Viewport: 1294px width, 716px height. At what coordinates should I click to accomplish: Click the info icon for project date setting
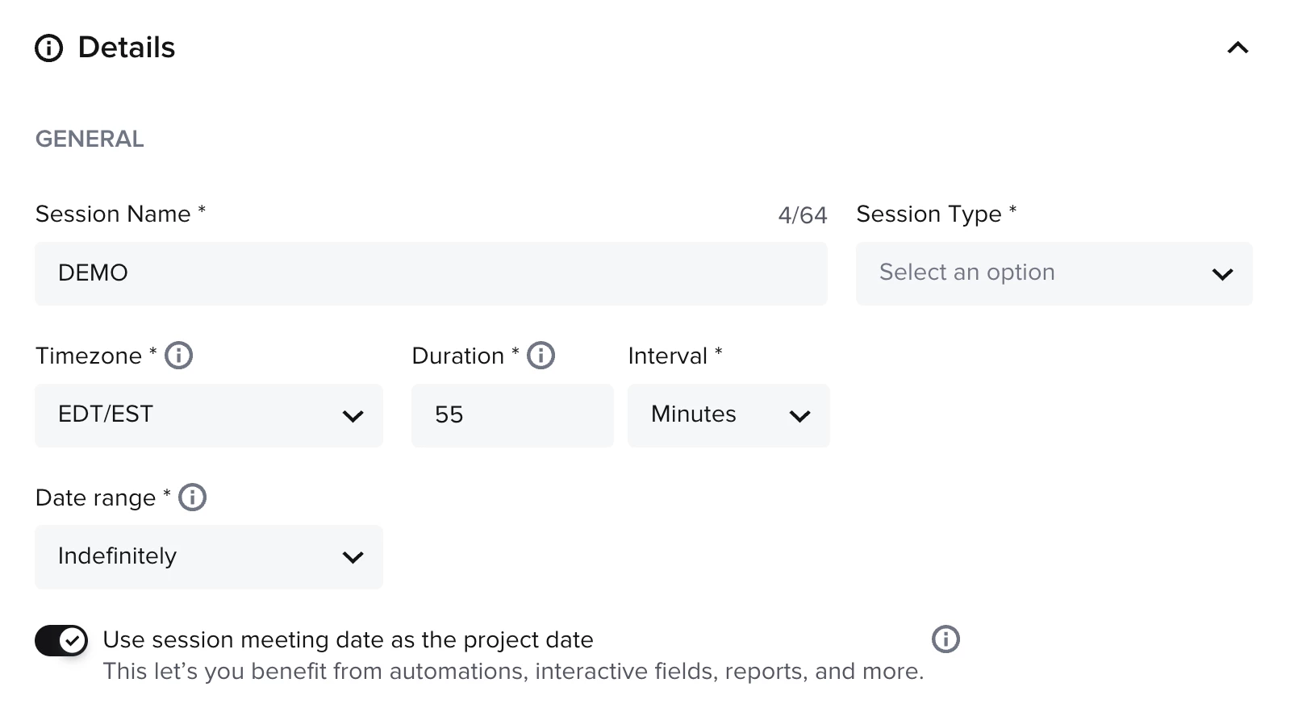tap(945, 639)
